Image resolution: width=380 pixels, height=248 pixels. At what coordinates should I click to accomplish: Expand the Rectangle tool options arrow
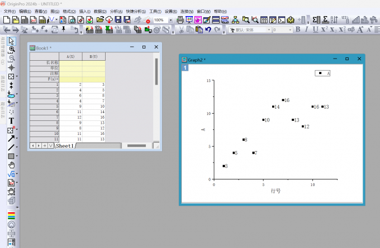coord(17,156)
